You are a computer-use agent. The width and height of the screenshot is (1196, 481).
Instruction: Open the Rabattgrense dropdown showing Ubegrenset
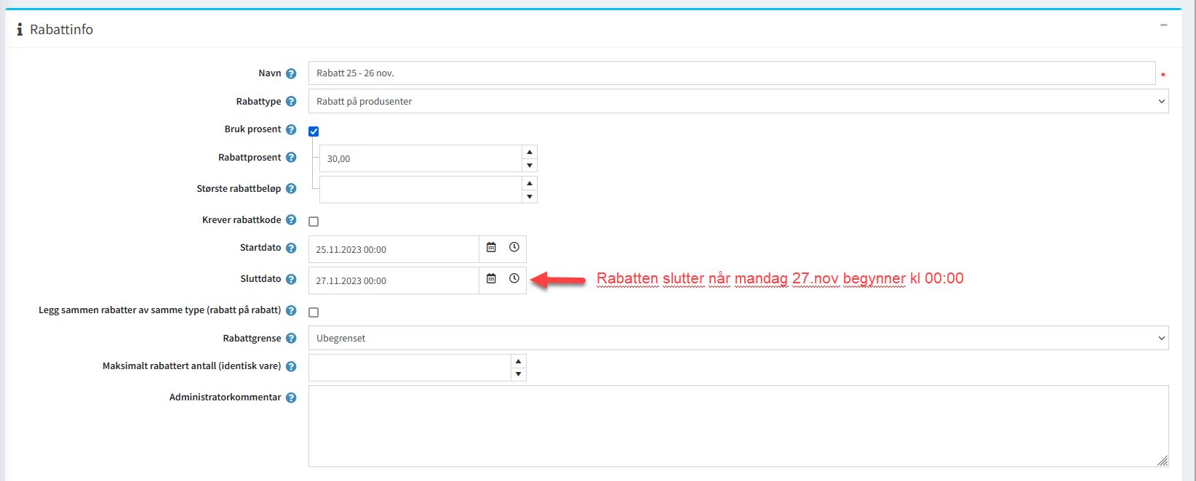[738, 339]
